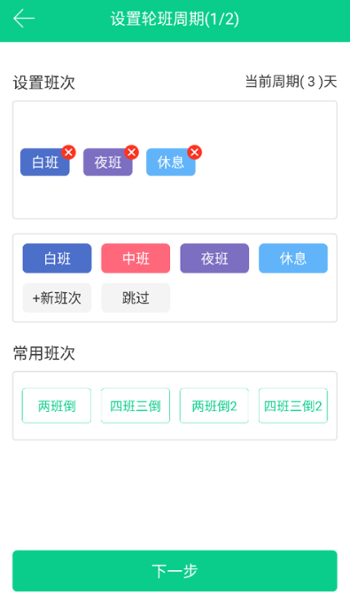This screenshot has width=350, height=595.
Task: Create a new shift with +新班次
Action: pyautogui.click(x=58, y=297)
